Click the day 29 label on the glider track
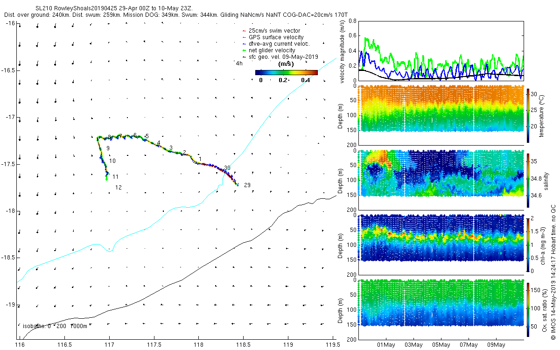The image size is (560, 350). tap(247, 185)
